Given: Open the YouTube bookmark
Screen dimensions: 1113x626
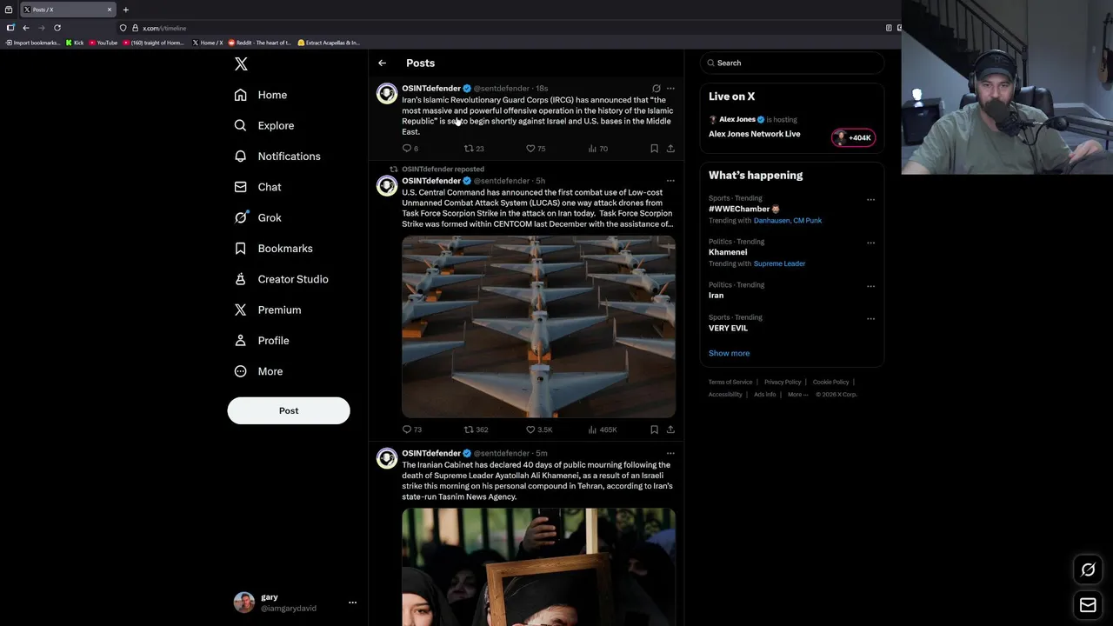Looking at the screenshot, I should [x=103, y=43].
